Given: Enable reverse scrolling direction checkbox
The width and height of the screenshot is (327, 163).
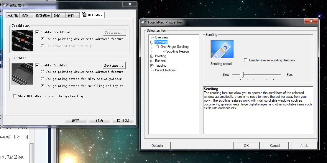Looking at the screenshot, I should point(246,60).
